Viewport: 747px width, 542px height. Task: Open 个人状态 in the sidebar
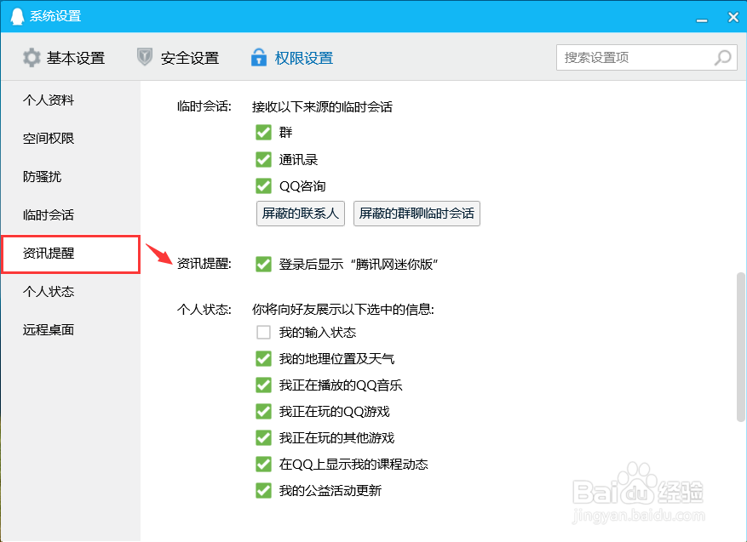(71, 292)
